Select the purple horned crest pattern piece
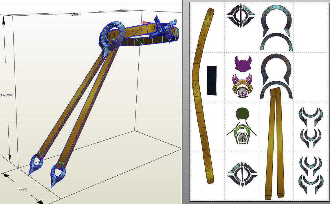This screenshot has height=204, width=330. (x=243, y=64)
